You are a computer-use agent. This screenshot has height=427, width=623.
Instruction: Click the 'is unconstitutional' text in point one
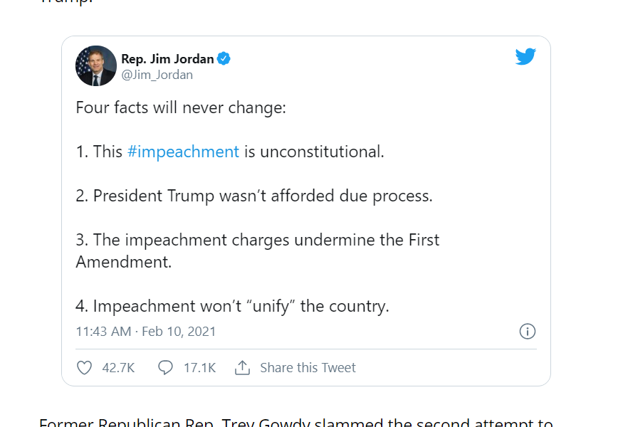click(313, 152)
